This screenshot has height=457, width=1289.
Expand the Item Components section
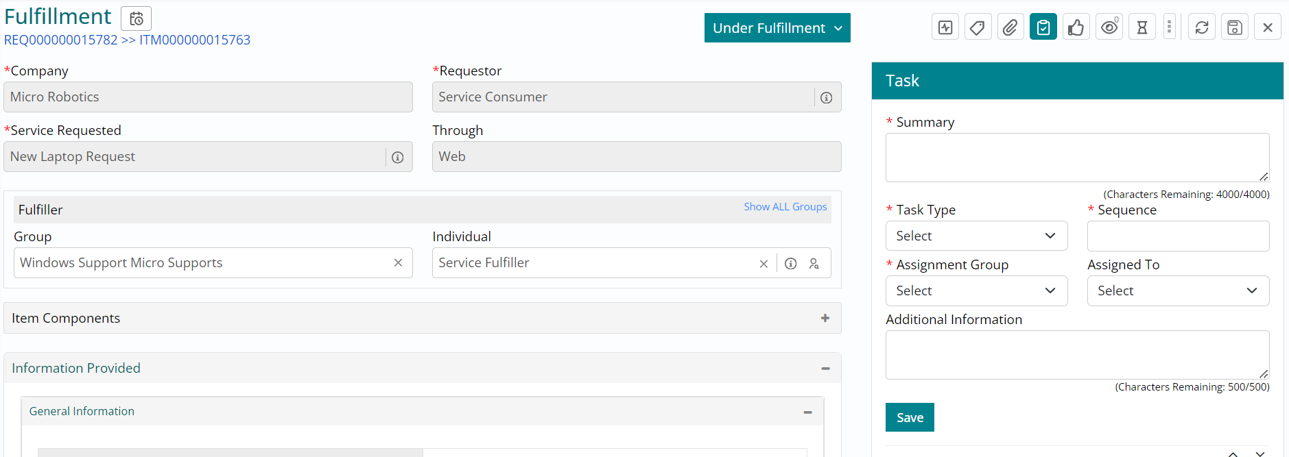pyautogui.click(x=825, y=318)
